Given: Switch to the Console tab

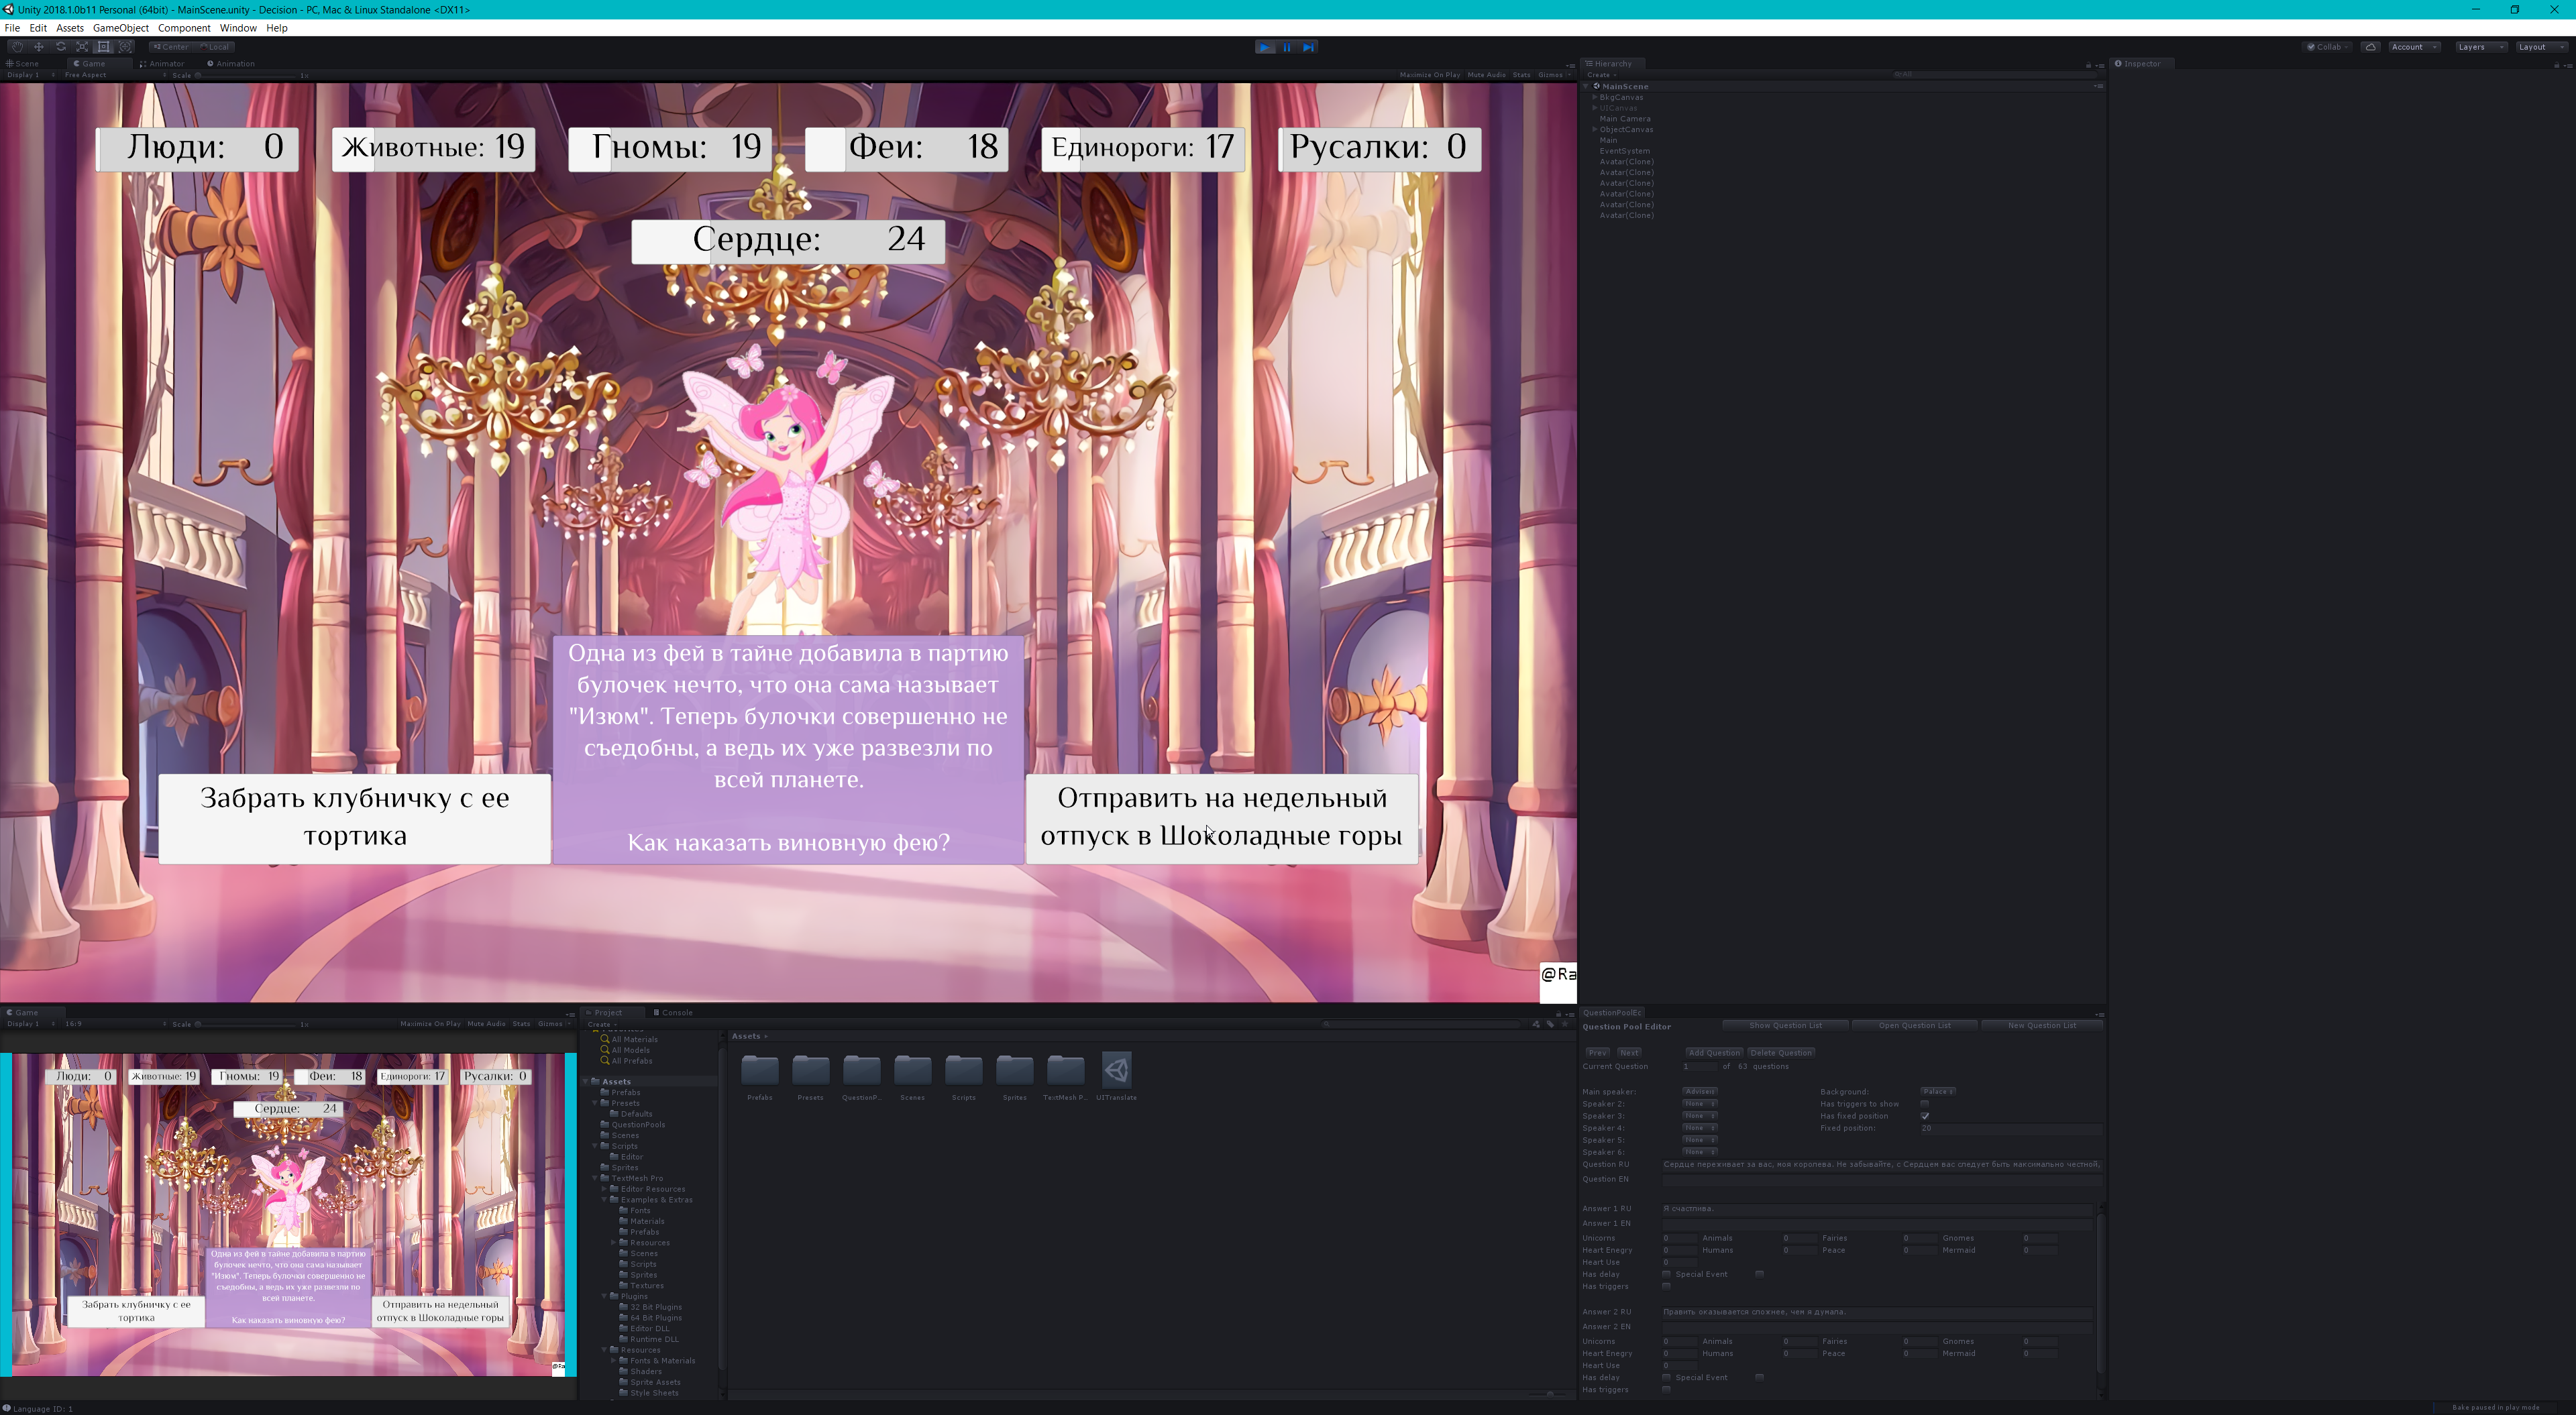Looking at the screenshot, I should pyautogui.click(x=674, y=1012).
